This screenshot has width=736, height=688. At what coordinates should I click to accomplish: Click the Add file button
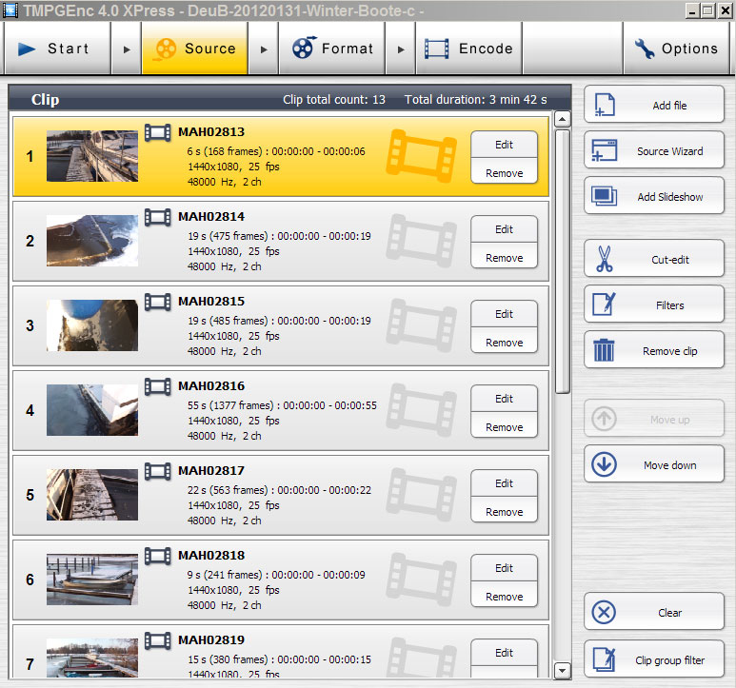(653, 105)
